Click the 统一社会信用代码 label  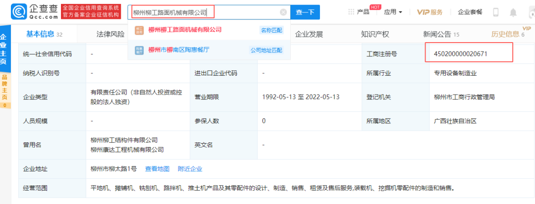click(48, 53)
